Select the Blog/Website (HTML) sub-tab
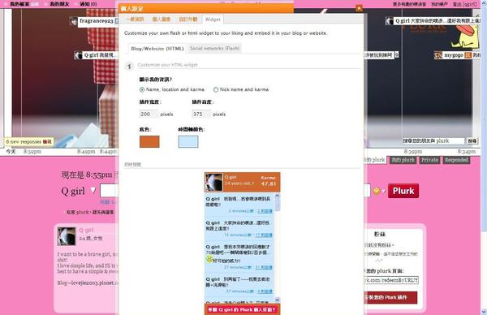 point(157,49)
